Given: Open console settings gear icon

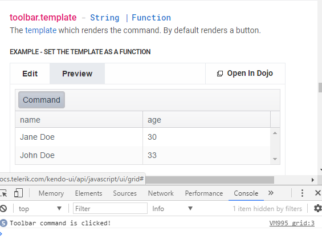Looking at the screenshot, I should [318, 208].
